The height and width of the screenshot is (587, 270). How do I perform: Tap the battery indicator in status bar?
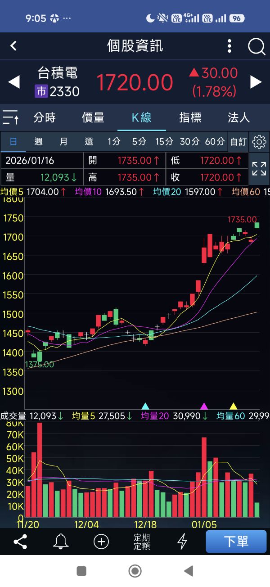click(237, 18)
